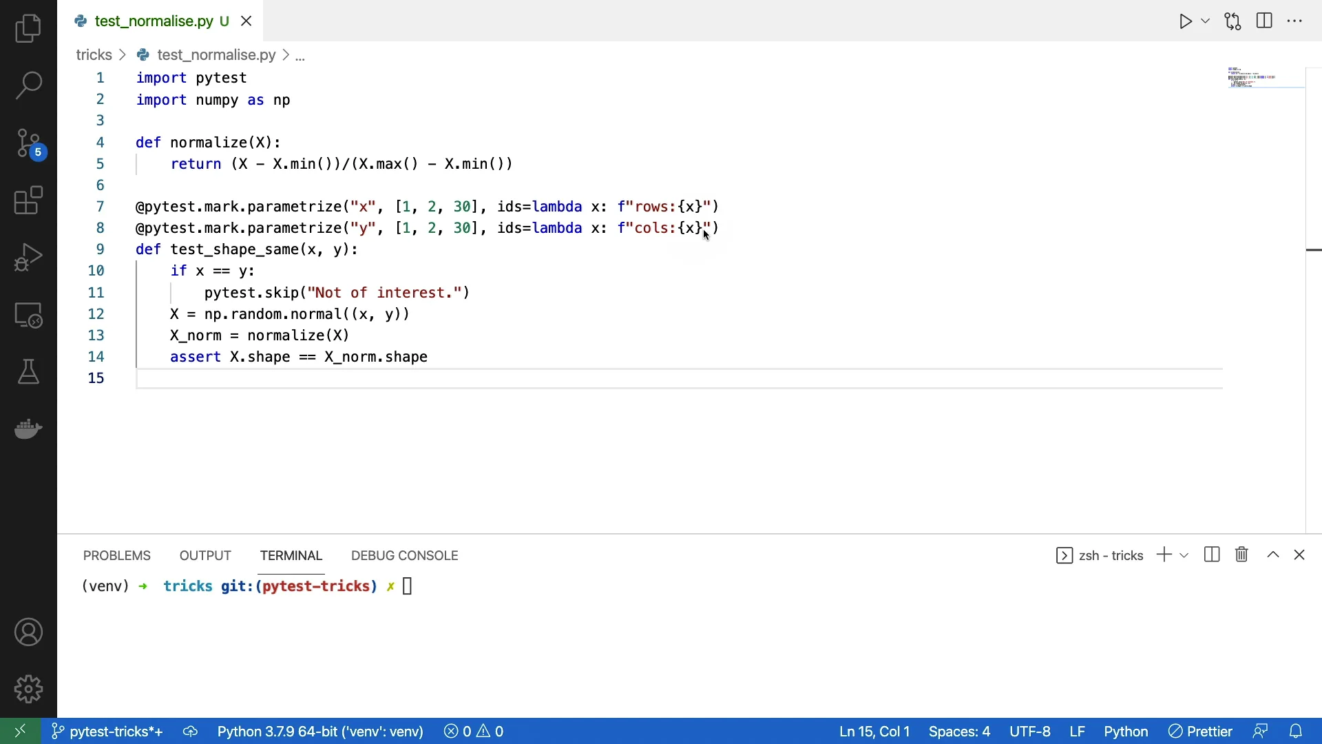Expand the run button dropdown arrow
Viewport: 1322px width, 744px height.
coord(1206,21)
